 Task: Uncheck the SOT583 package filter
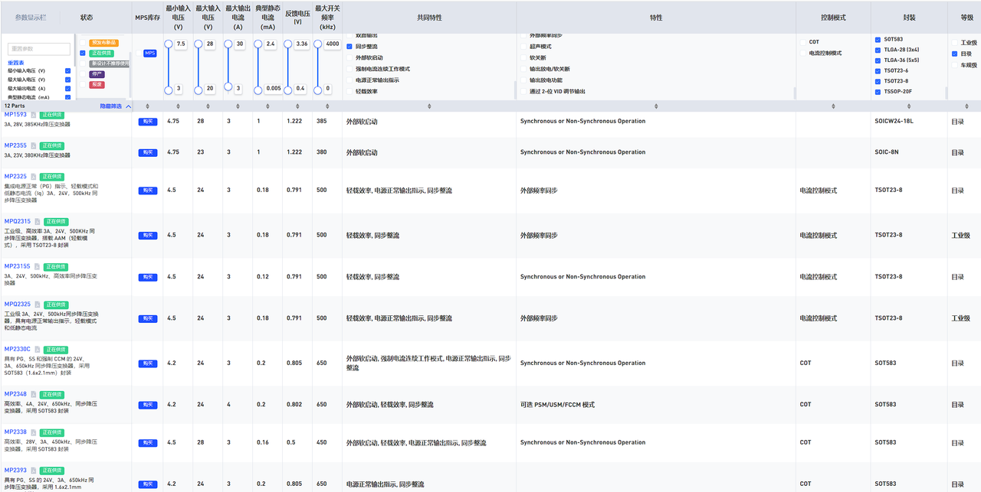pos(878,40)
